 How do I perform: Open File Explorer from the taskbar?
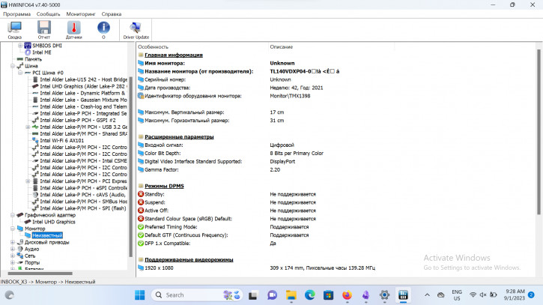pyautogui.click(x=291, y=295)
